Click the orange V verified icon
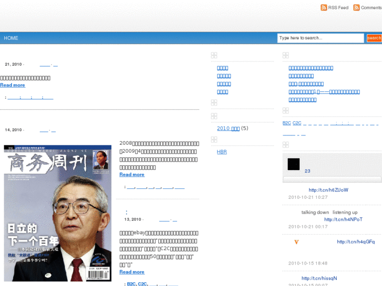Viewport: 382px width, 286px height. tap(296, 242)
